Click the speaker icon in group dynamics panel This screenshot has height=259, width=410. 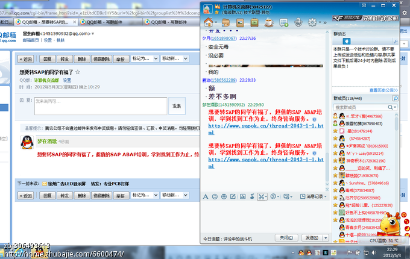347,41
